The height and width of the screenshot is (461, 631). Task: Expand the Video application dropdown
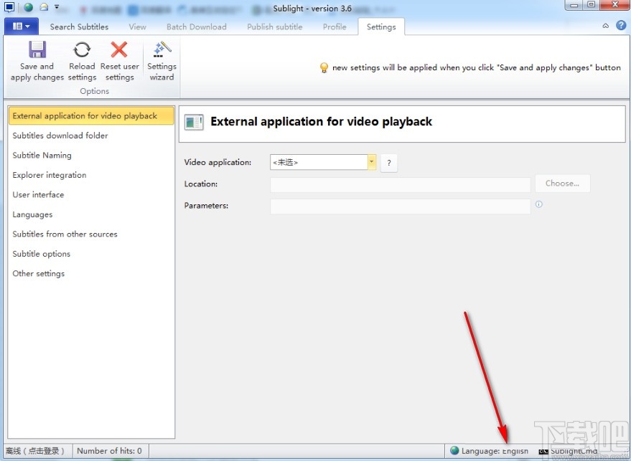[372, 162]
